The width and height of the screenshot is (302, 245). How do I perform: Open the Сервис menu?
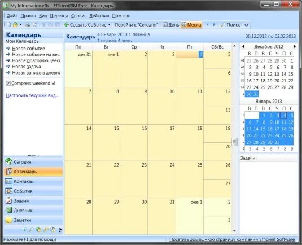click(x=78, y=16)
